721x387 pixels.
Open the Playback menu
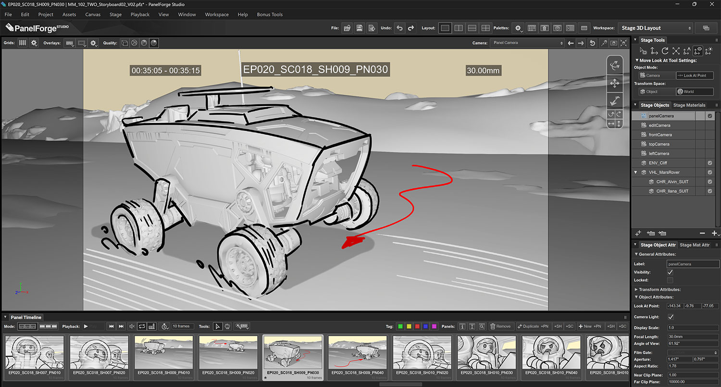(x=140, y=14)
